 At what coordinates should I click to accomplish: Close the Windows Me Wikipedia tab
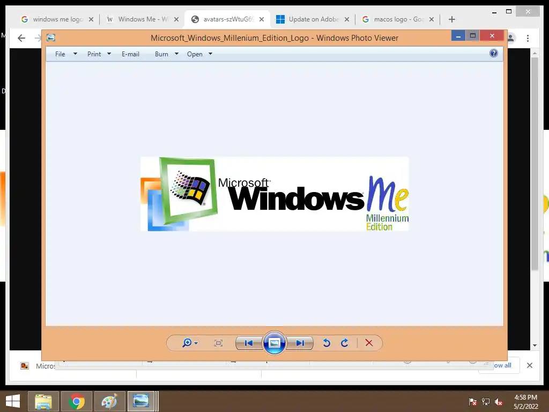tap(176, 19)
